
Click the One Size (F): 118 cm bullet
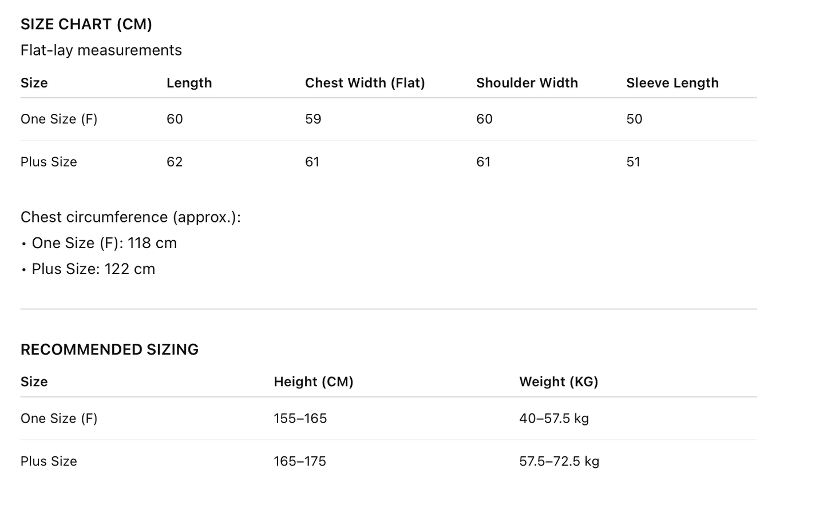(104, 243)
